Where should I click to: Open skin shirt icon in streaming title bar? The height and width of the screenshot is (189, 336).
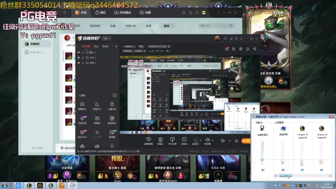(236, 39)
